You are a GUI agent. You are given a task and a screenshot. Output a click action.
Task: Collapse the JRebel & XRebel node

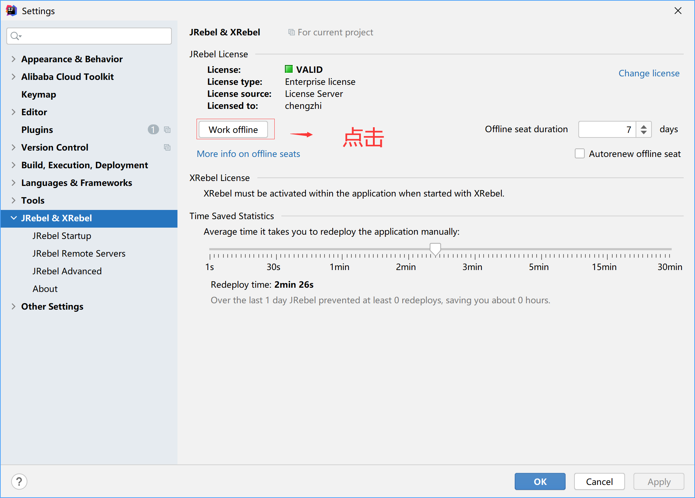(13, 218)
